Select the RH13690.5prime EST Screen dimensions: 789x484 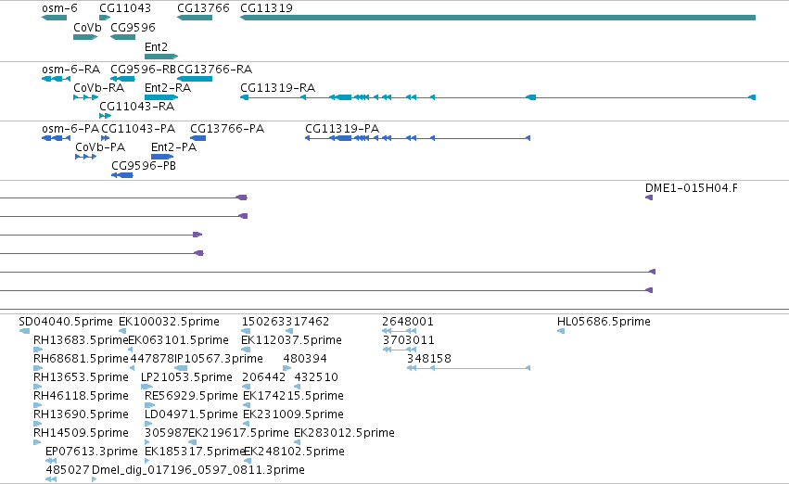[38, 424]
